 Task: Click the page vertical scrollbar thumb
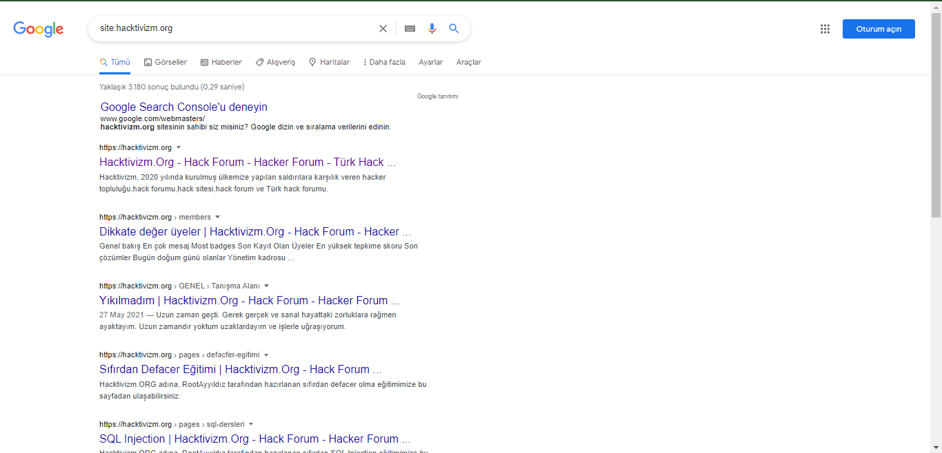pyautogui.click(x=936, y=116)
